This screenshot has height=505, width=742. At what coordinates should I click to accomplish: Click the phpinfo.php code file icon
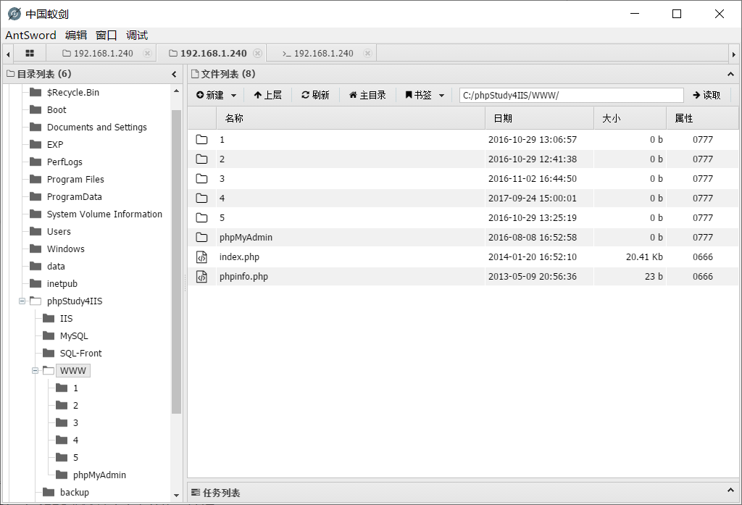coord(201,276)
